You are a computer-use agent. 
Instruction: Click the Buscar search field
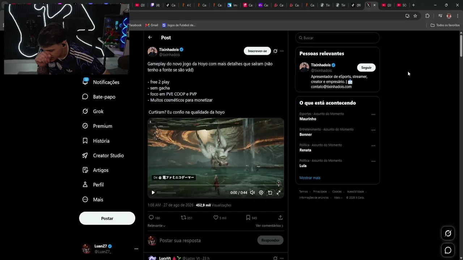337,38
